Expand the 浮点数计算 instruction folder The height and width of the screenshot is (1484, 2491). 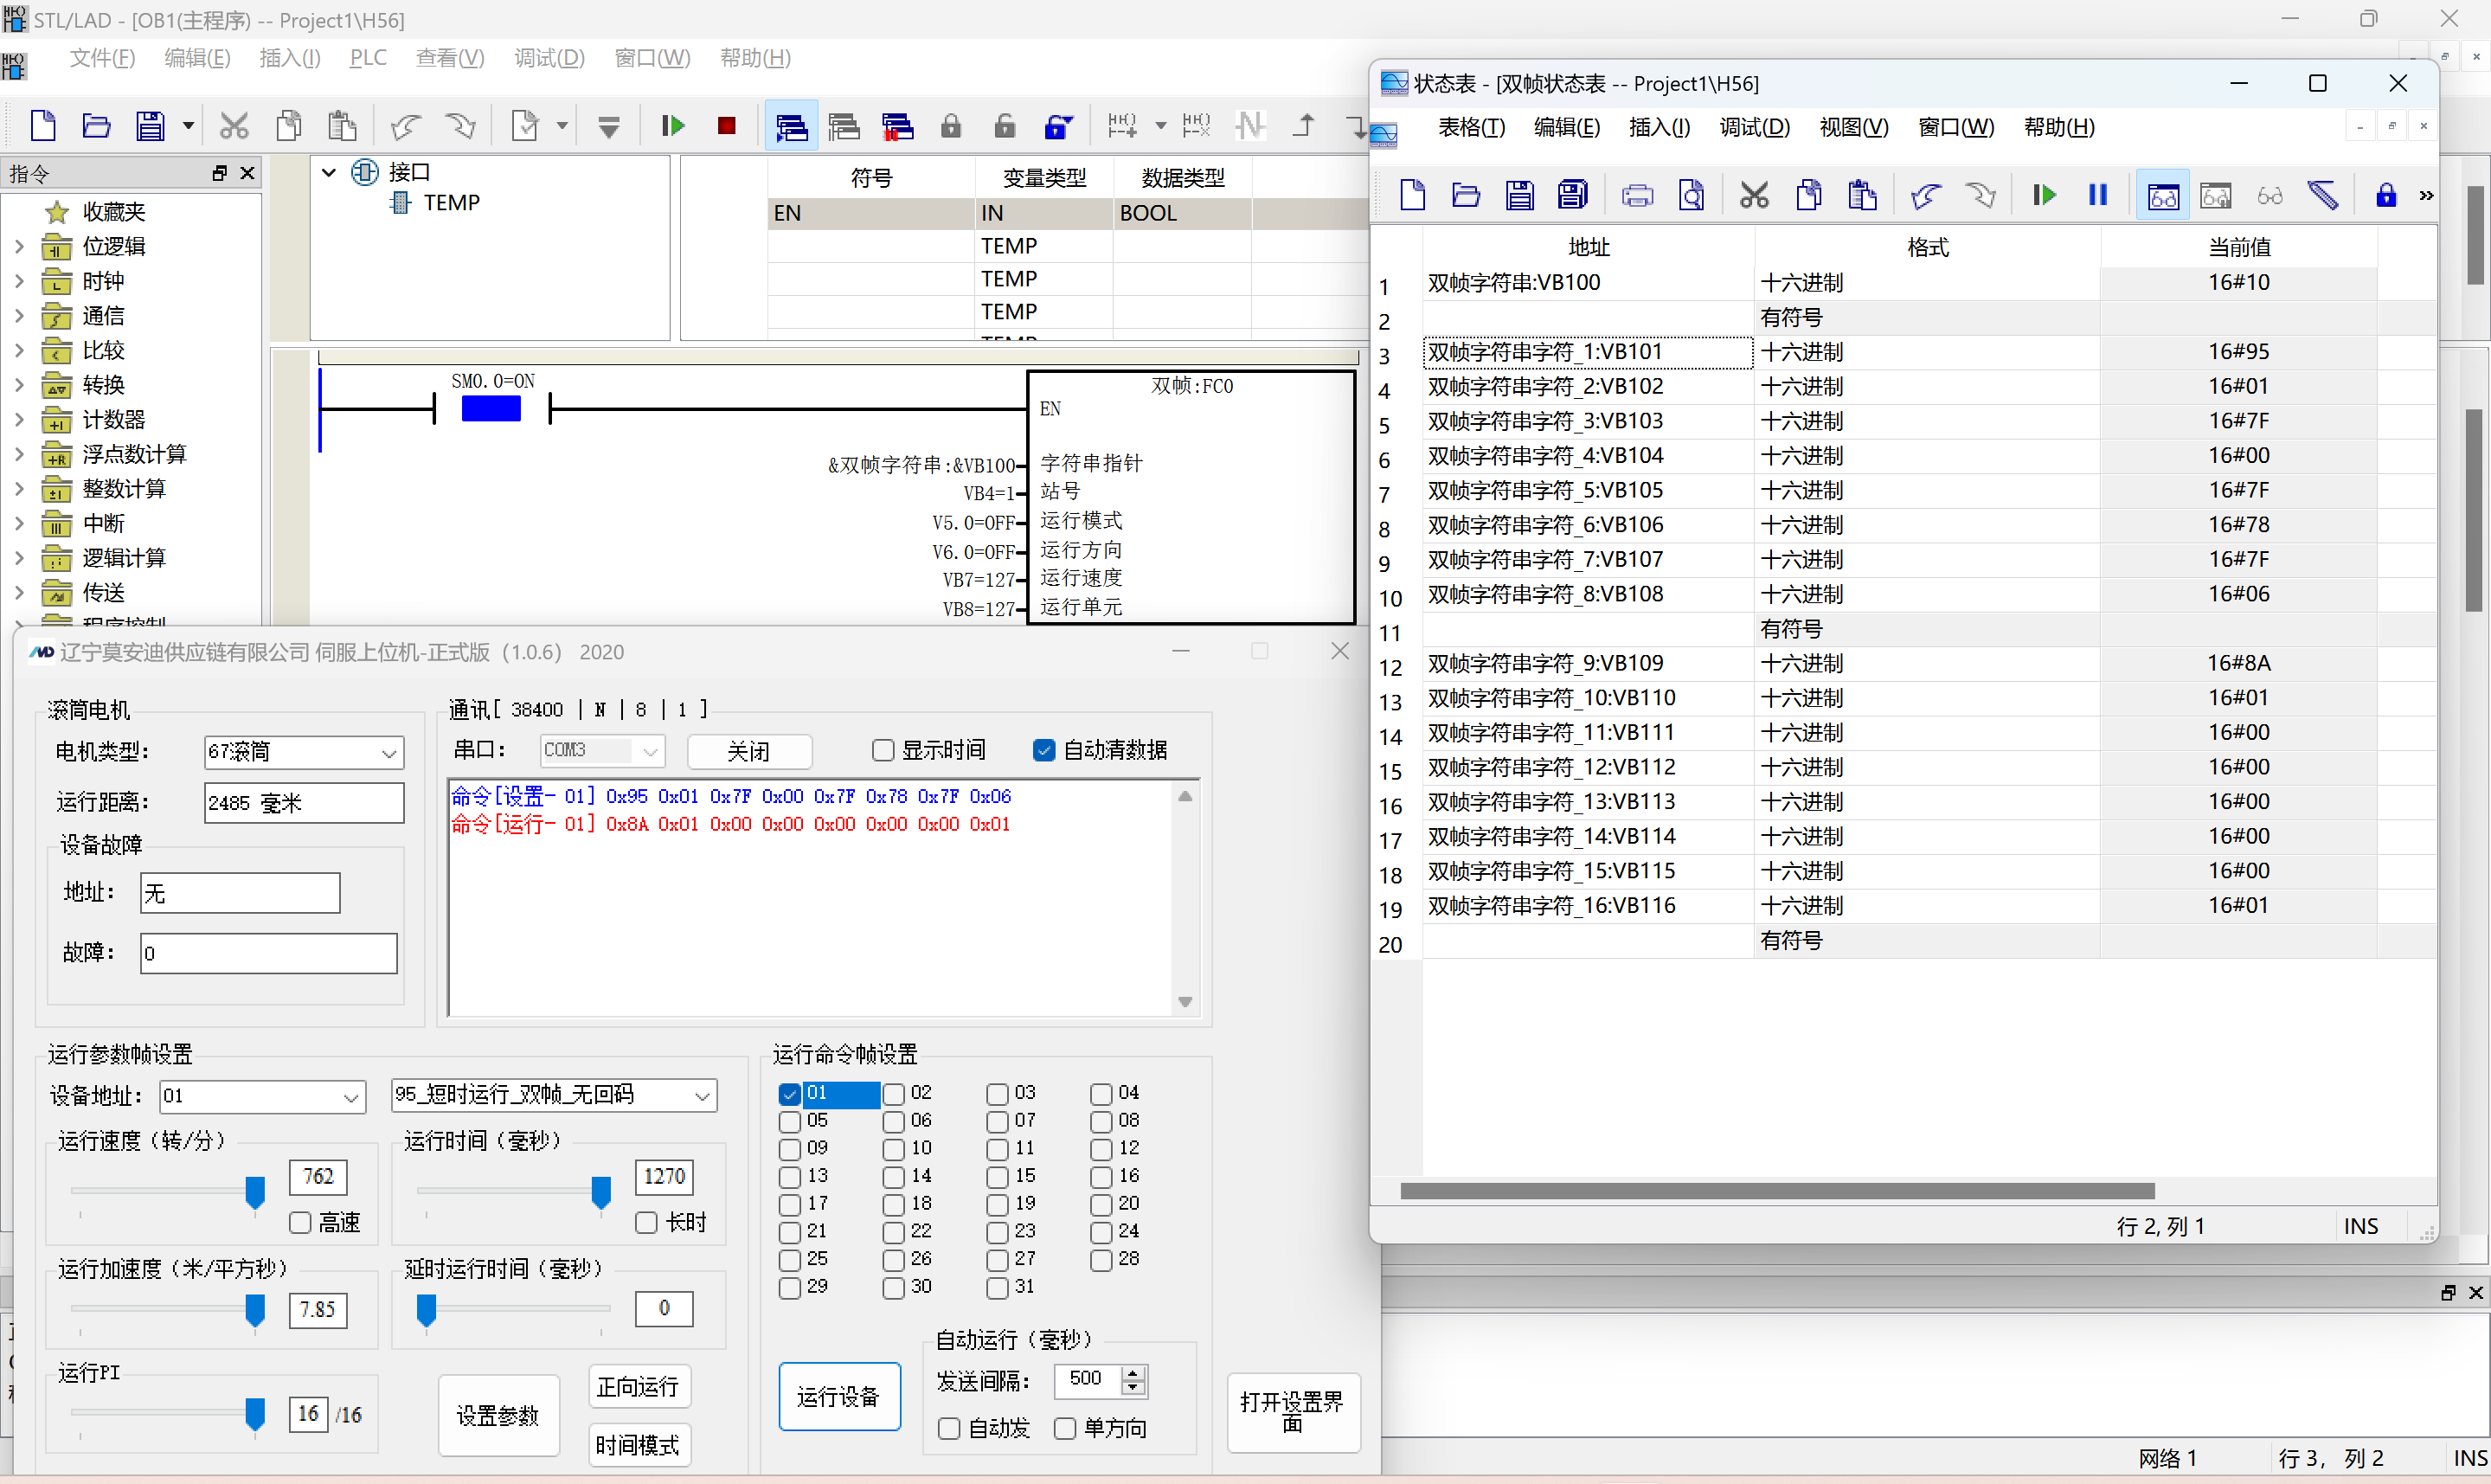click(19, 454)
